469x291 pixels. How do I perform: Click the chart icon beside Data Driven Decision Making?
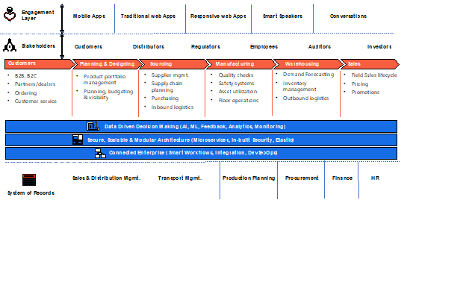point(93,126)
